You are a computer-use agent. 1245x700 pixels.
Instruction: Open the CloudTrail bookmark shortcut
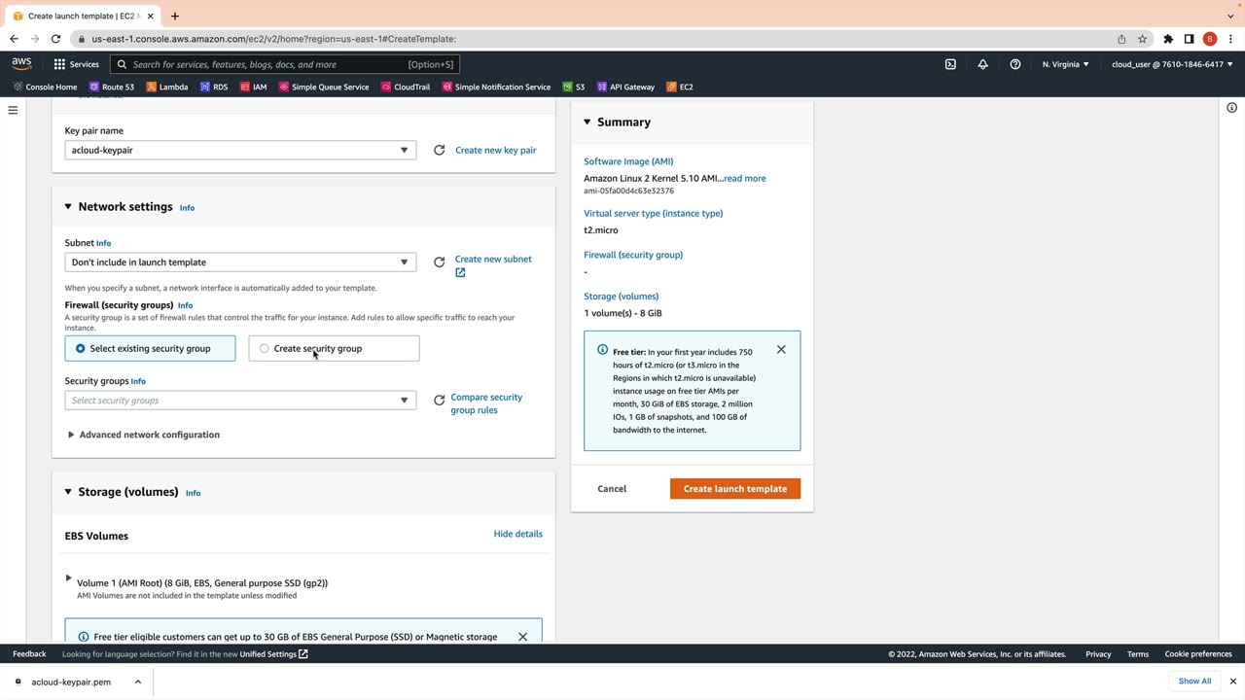[406, 87]
